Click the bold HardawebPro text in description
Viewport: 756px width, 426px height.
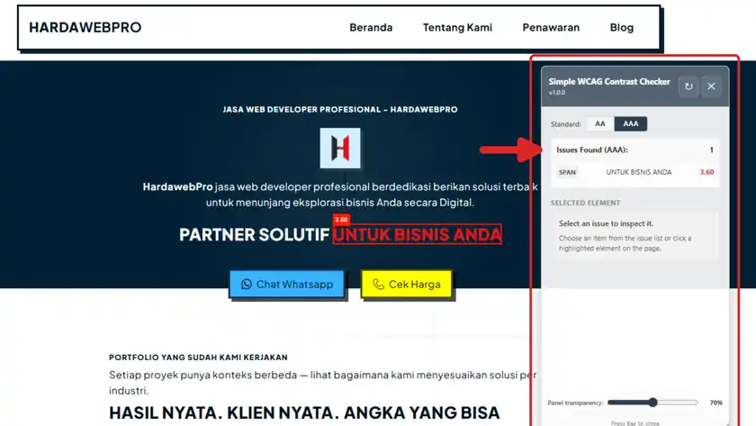point(177,186)
